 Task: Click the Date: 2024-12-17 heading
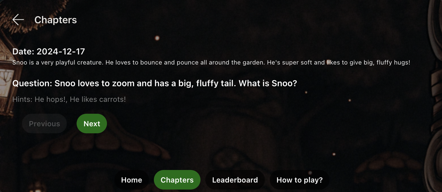coord(48,51)
